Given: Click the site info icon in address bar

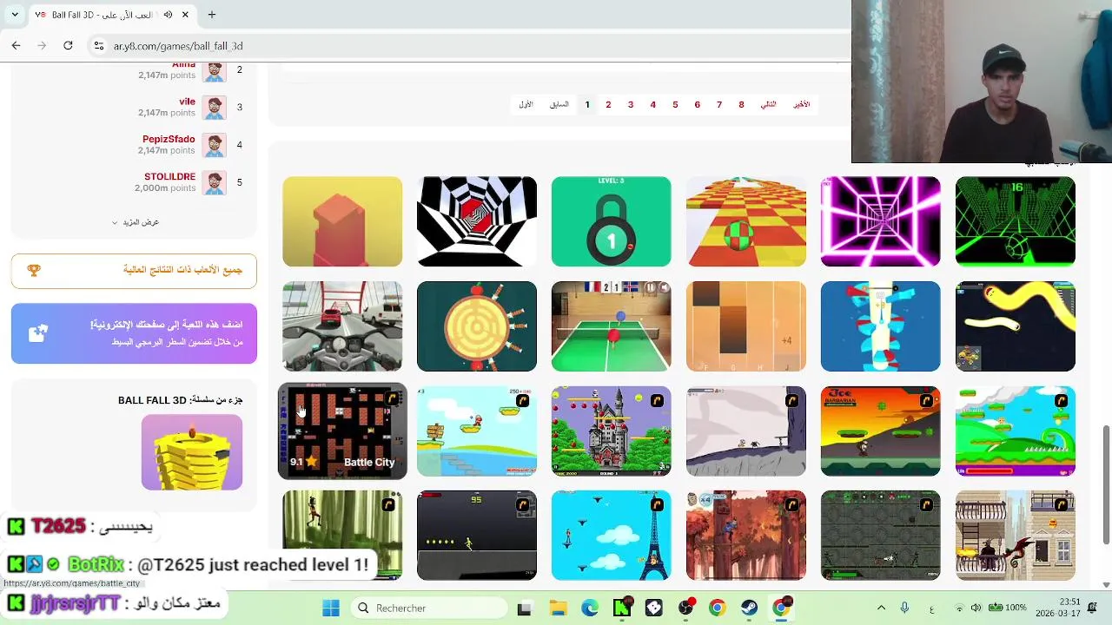Looking at the screenshot, I should pyautogui.click(x=98, y=46).
